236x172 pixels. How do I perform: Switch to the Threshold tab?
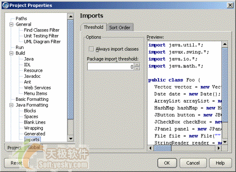[x=94, y=27]
